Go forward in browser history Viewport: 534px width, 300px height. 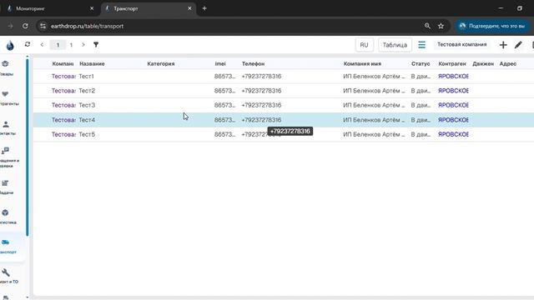(10, 26)
